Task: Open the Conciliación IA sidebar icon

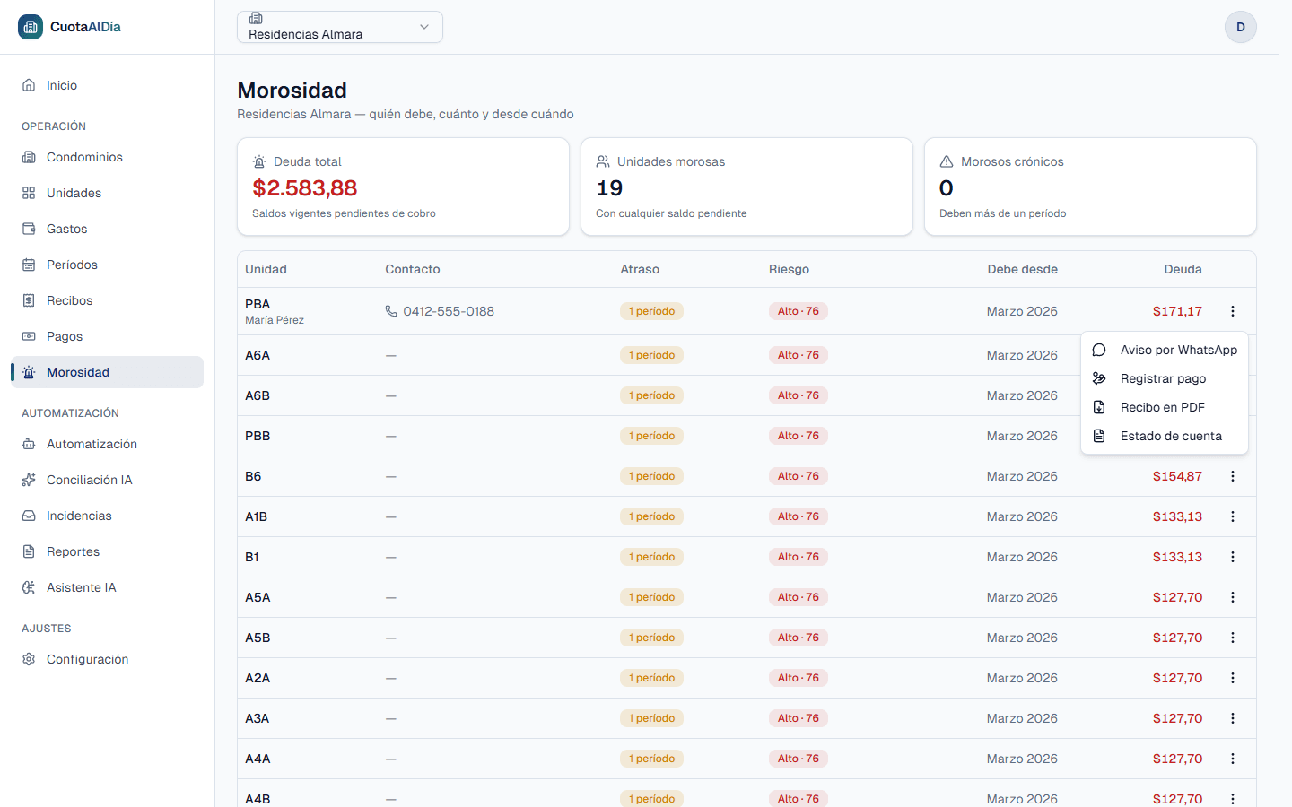Action: tap(29, 480)
